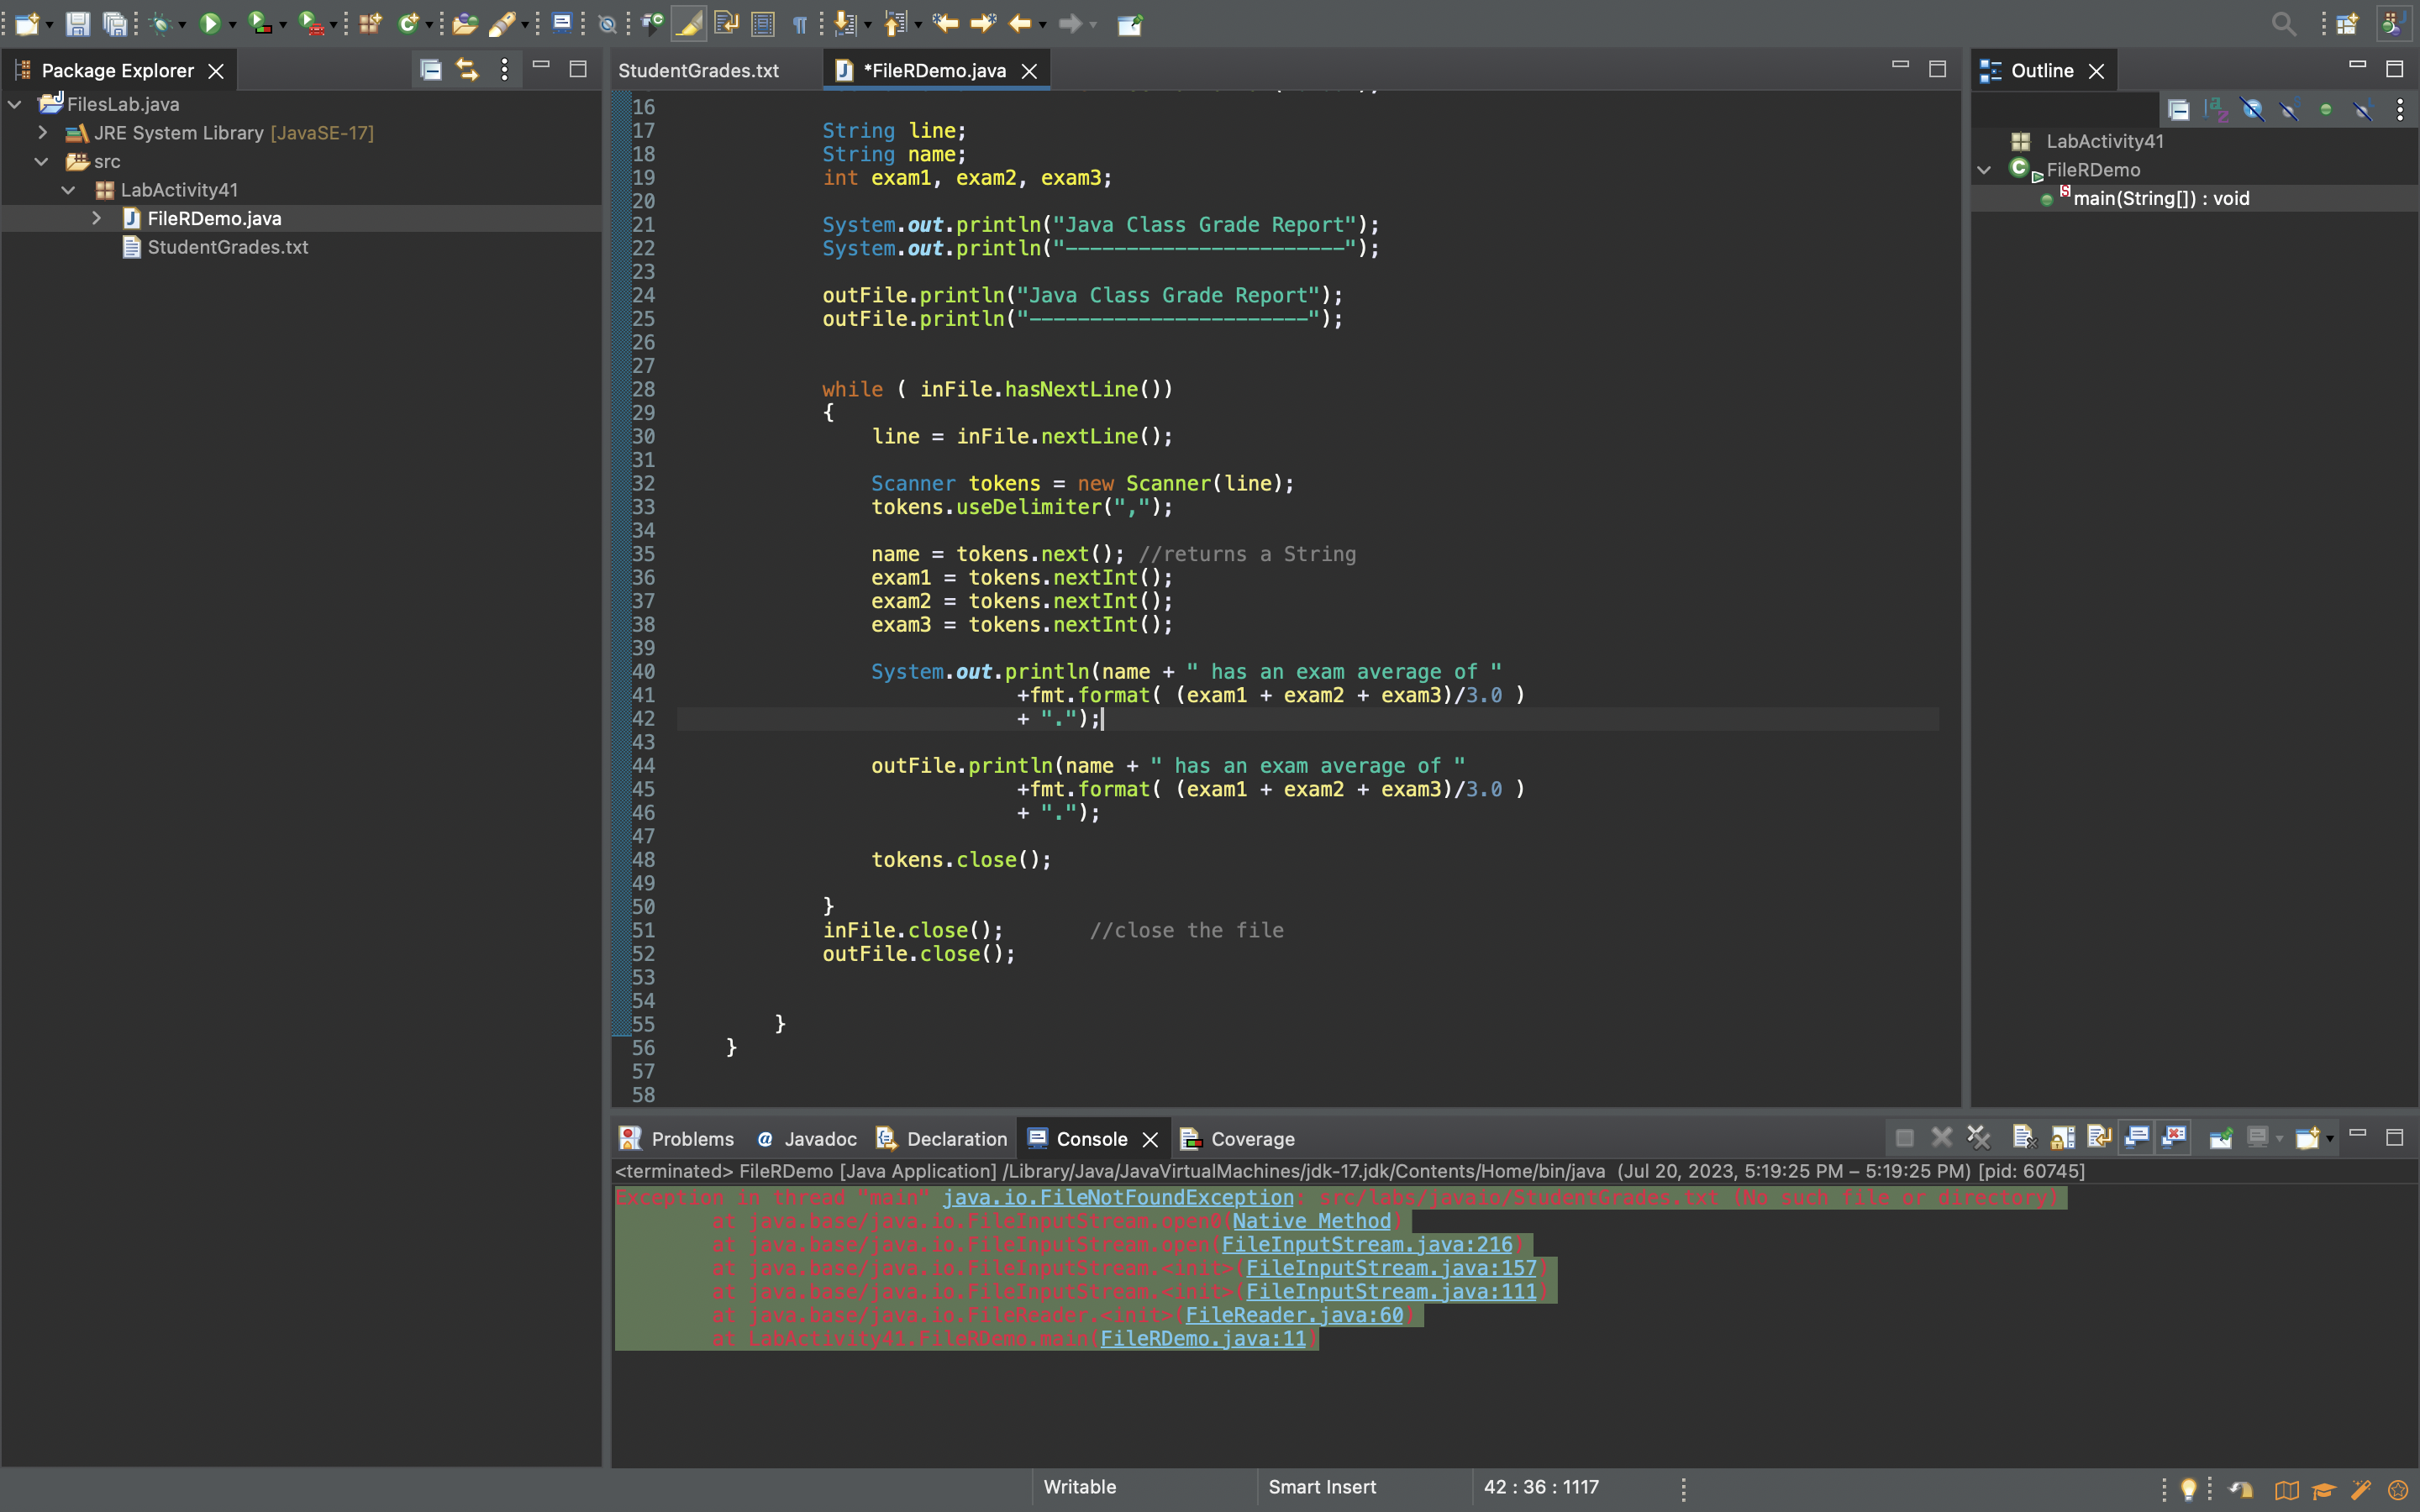Viewport: 2420px width, 1512px height.
Task: Collapse FileRDemo class in Outline
Action: point(1985,170)
